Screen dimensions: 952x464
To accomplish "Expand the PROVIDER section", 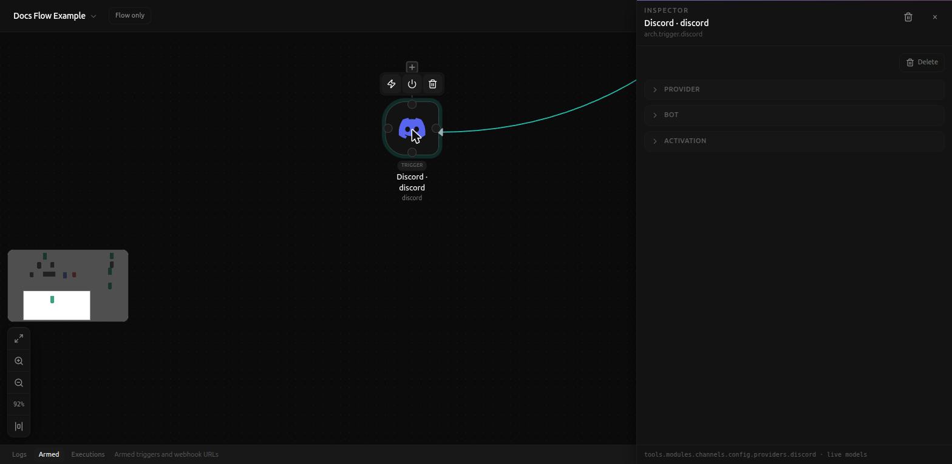I will [794, 89].
